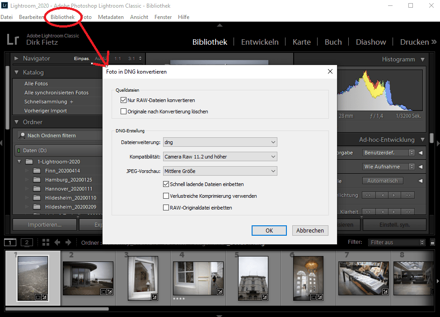440x317 pixels.
Task: Collapse the Katalog panel
Action: (16, 72)
